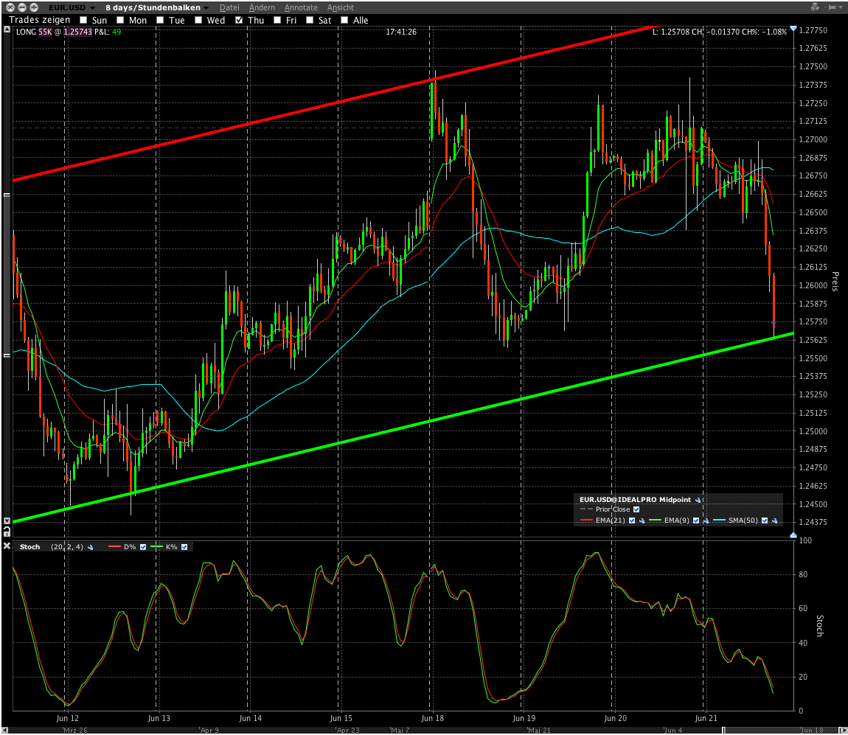Open the Stoch indicator settings wrench

point(90,547)
